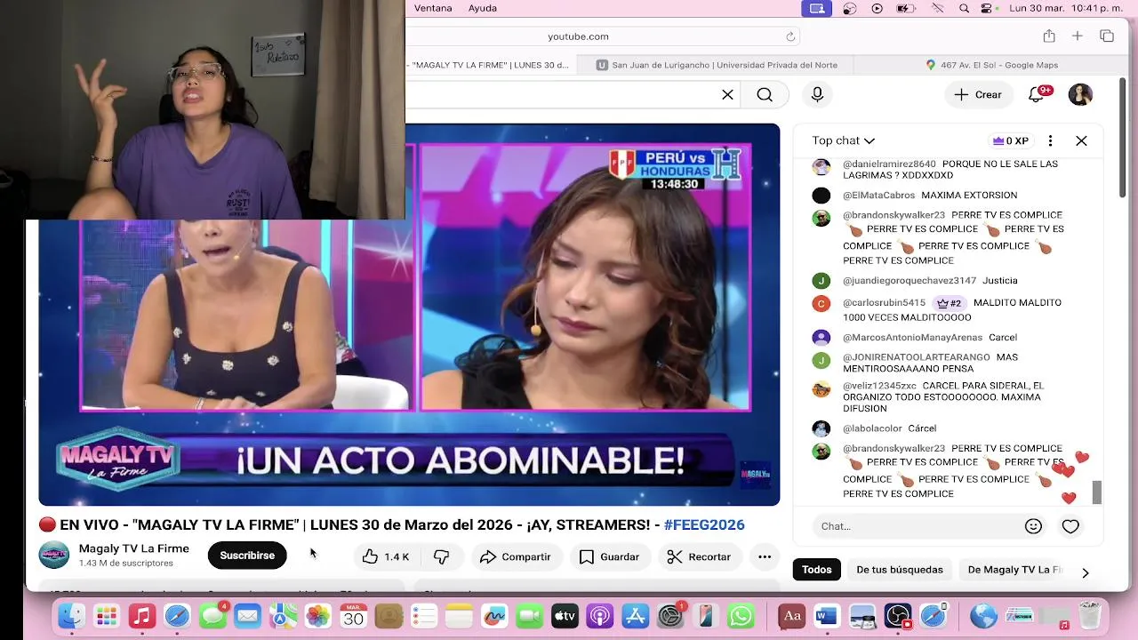1138x640 pixels.
Task: Click the YouTube search magnifier icon
Action: click(765, 94)
